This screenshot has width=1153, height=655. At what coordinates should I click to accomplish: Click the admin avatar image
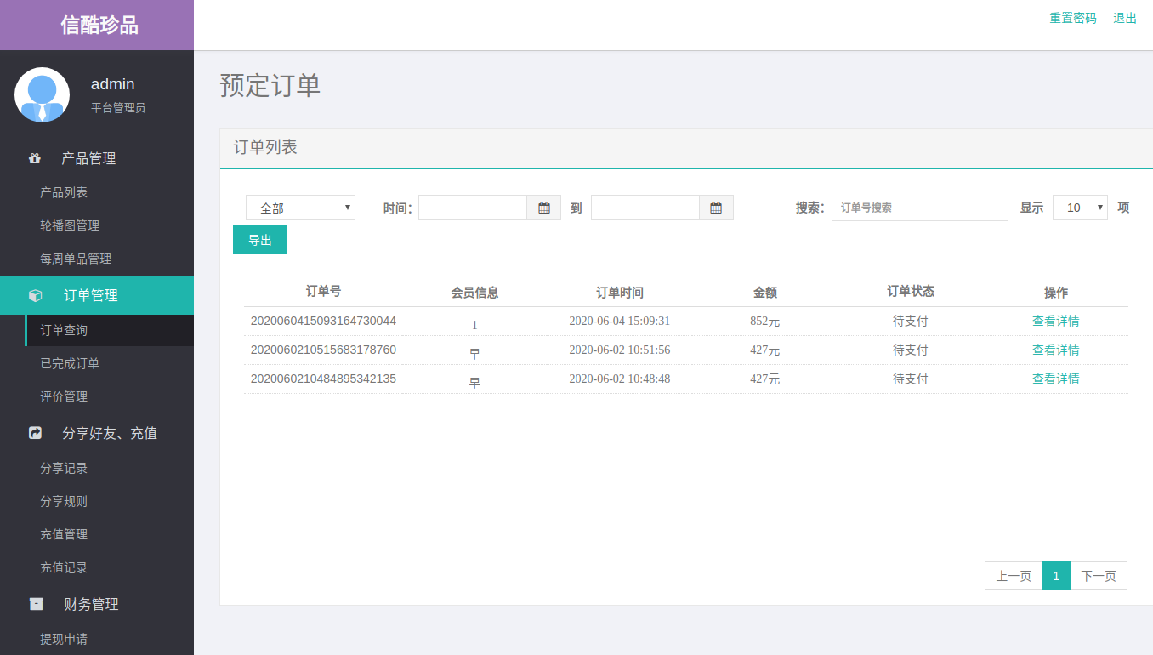click(x=42, y=94)
